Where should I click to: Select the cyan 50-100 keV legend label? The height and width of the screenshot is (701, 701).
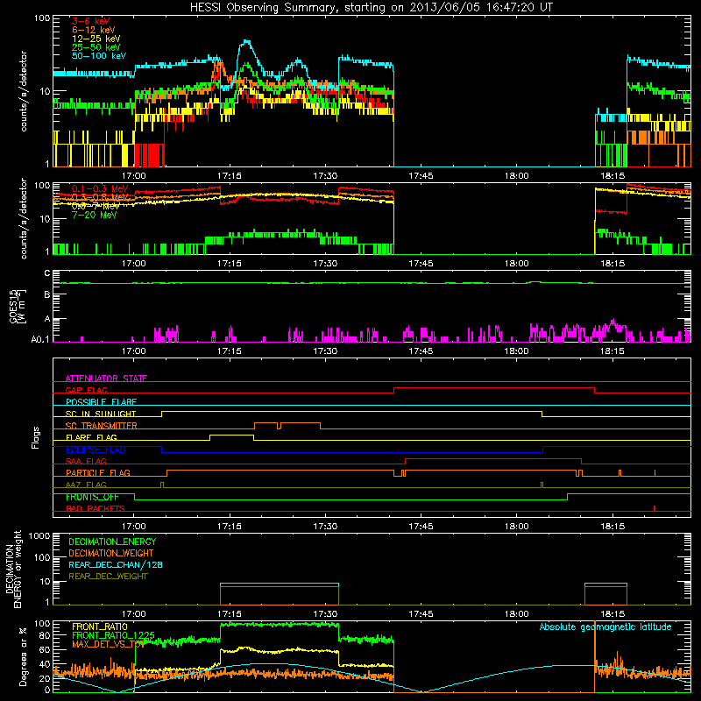(x=99, y=56)
